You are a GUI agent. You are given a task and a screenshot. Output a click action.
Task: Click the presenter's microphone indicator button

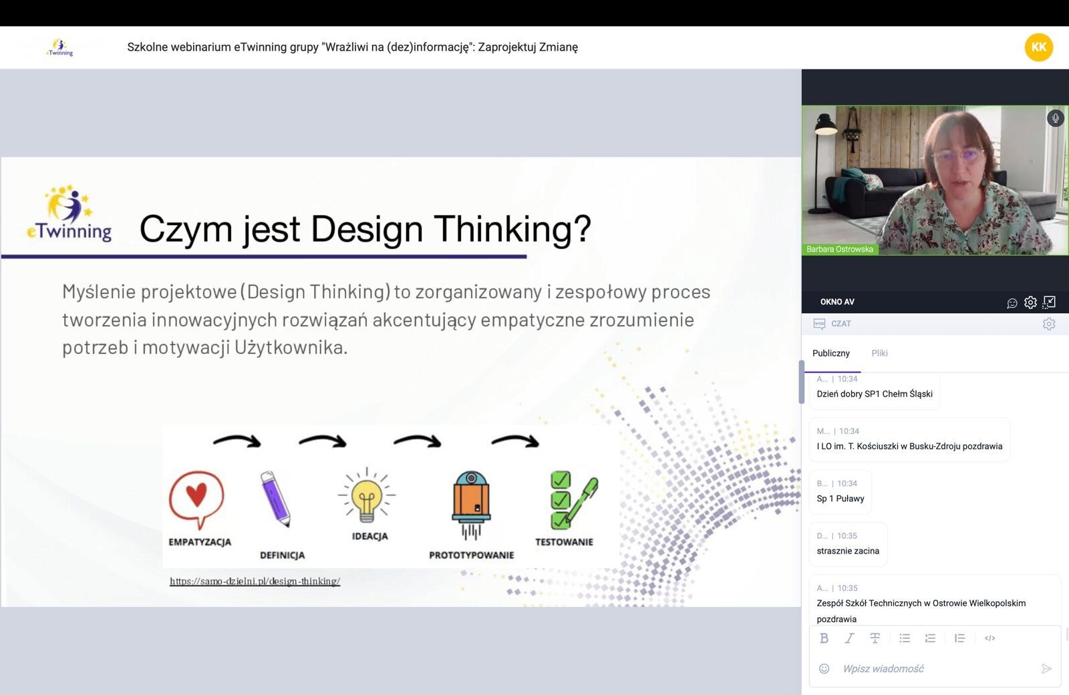(x=1055, y=118)
